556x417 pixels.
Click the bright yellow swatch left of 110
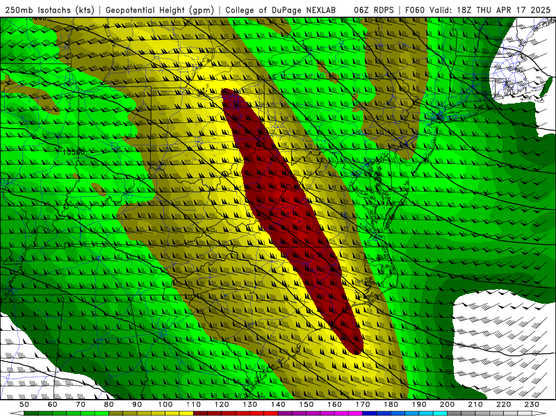click(x=186, y=414)
